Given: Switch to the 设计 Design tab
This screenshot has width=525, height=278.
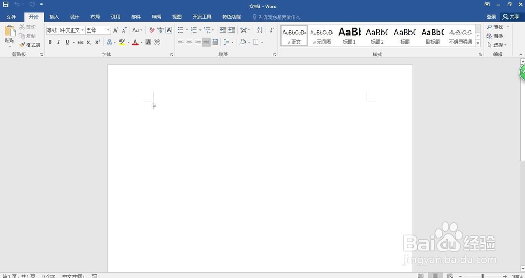Looking at the screenshot, I should pyautogui.click(x=75, y=17).
